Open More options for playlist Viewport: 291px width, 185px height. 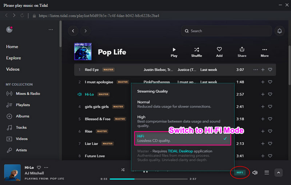pos(264,52)
